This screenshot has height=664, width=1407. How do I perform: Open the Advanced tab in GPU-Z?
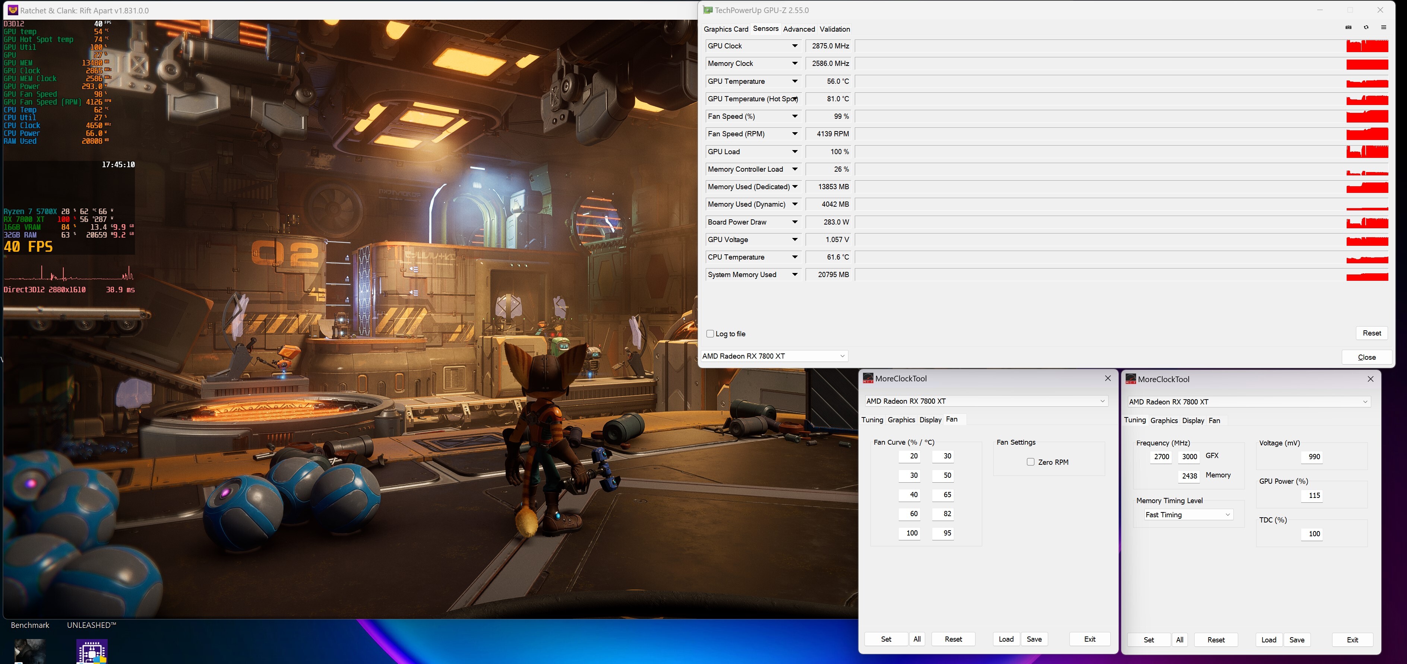799,29
